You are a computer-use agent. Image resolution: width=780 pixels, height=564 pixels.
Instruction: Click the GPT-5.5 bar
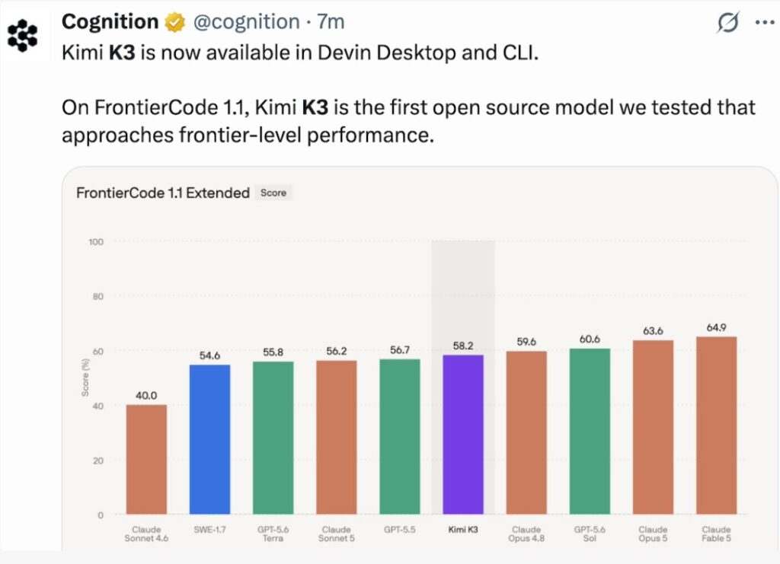[x=400, y=436]
